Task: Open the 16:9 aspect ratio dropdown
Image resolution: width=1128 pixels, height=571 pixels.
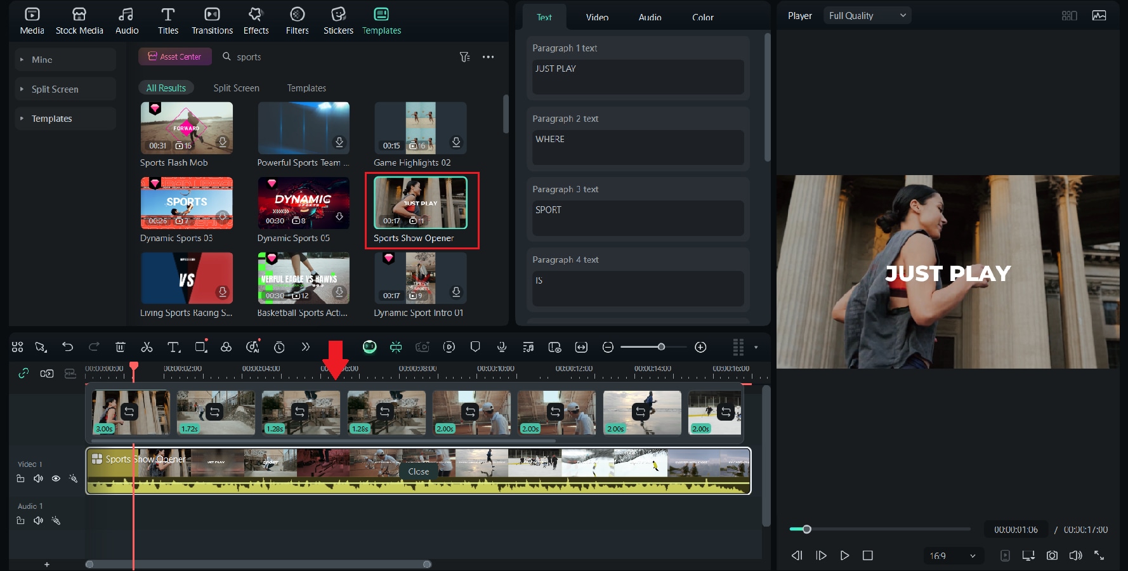Action: [952, 556]
